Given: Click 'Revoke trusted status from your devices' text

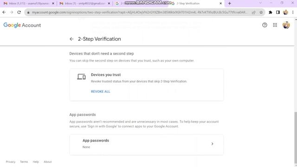Looking at the screenshot, I should click(x=139, y=82).
